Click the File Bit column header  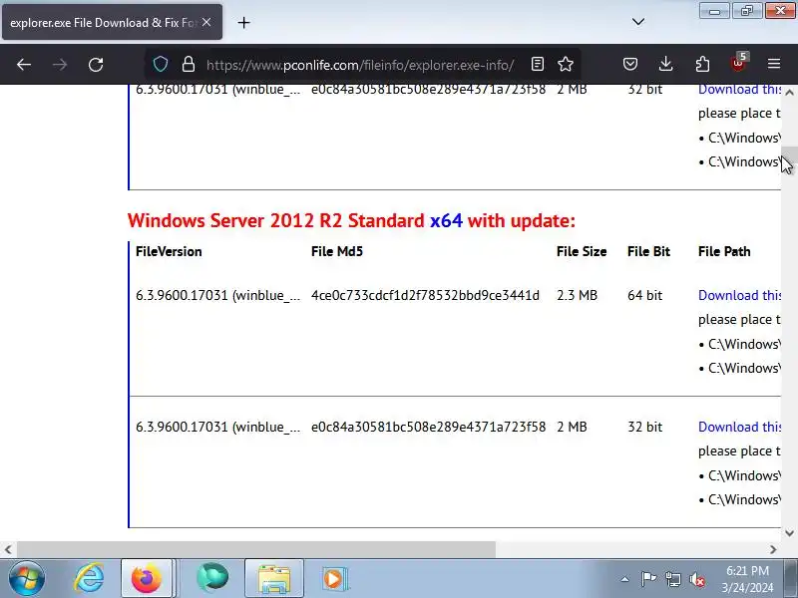648,252
